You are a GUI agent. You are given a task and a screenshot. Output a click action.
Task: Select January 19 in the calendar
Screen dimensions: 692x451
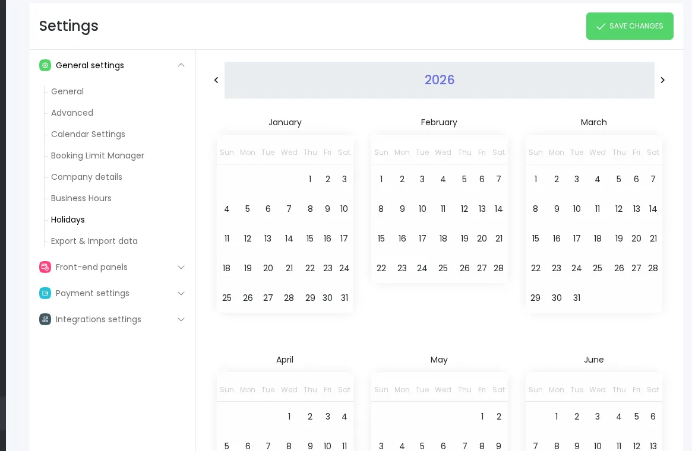coord(248,268)
